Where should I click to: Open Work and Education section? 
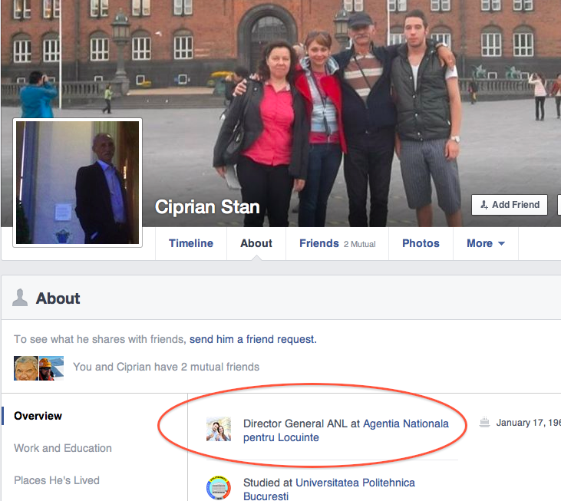pos(63,448)
